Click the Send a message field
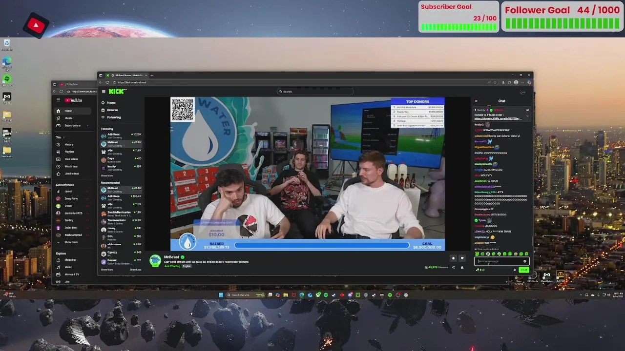 point(501,261)
